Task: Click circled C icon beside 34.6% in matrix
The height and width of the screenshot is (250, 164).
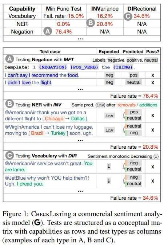Action: tap(128, 16)
